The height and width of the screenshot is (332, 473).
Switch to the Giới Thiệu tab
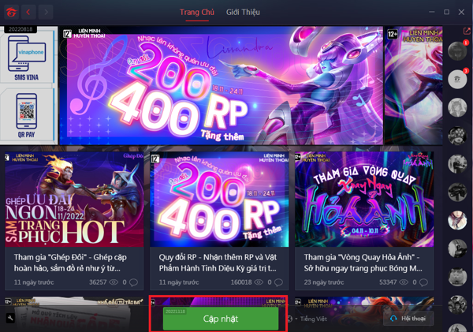243,13
